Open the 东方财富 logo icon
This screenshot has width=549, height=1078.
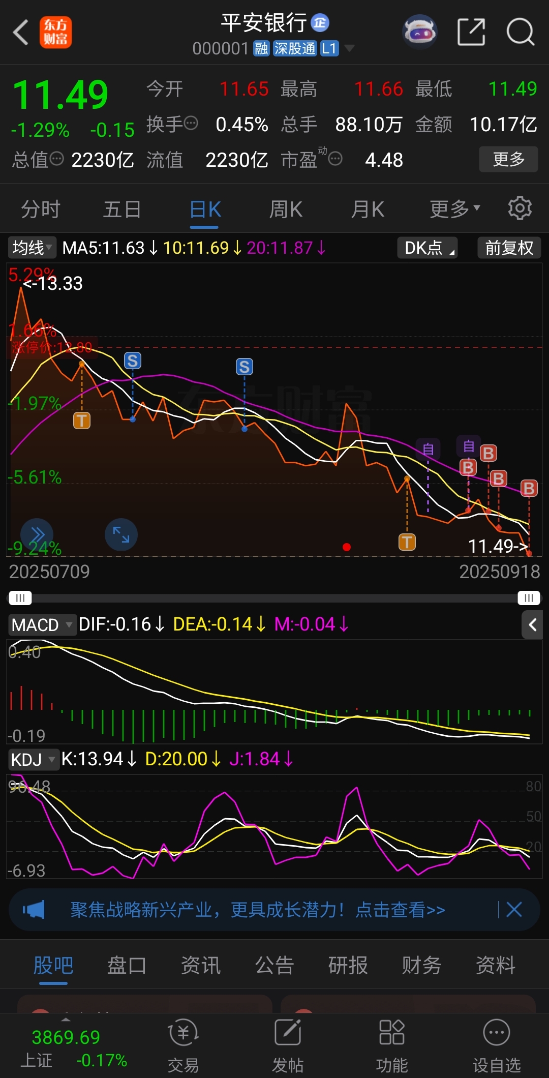pyautogui.click(x=56, y=32)
